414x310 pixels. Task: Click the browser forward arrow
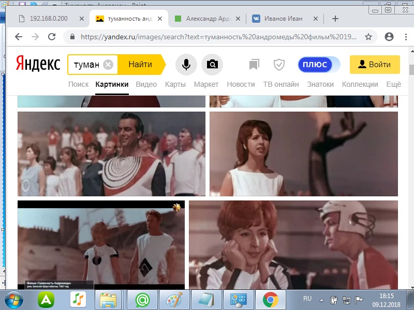point(35,37)
